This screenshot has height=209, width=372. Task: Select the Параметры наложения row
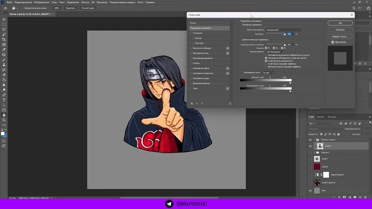click(x=209, y=28)
